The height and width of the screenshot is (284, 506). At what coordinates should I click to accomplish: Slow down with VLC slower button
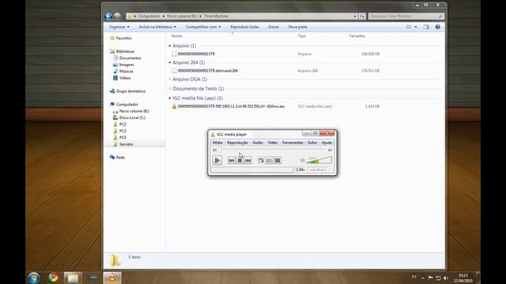pos(214,150)
